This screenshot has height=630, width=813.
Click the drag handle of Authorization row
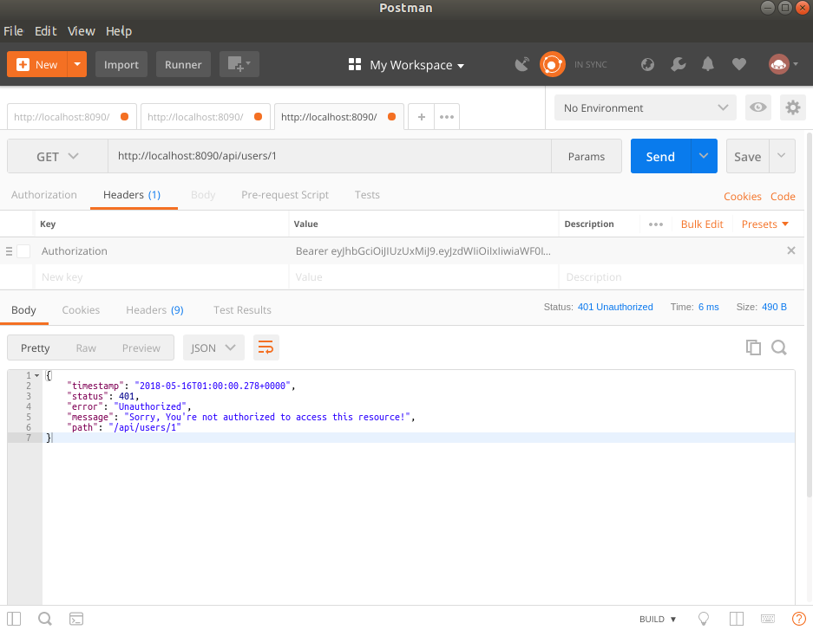click(9, 251)
